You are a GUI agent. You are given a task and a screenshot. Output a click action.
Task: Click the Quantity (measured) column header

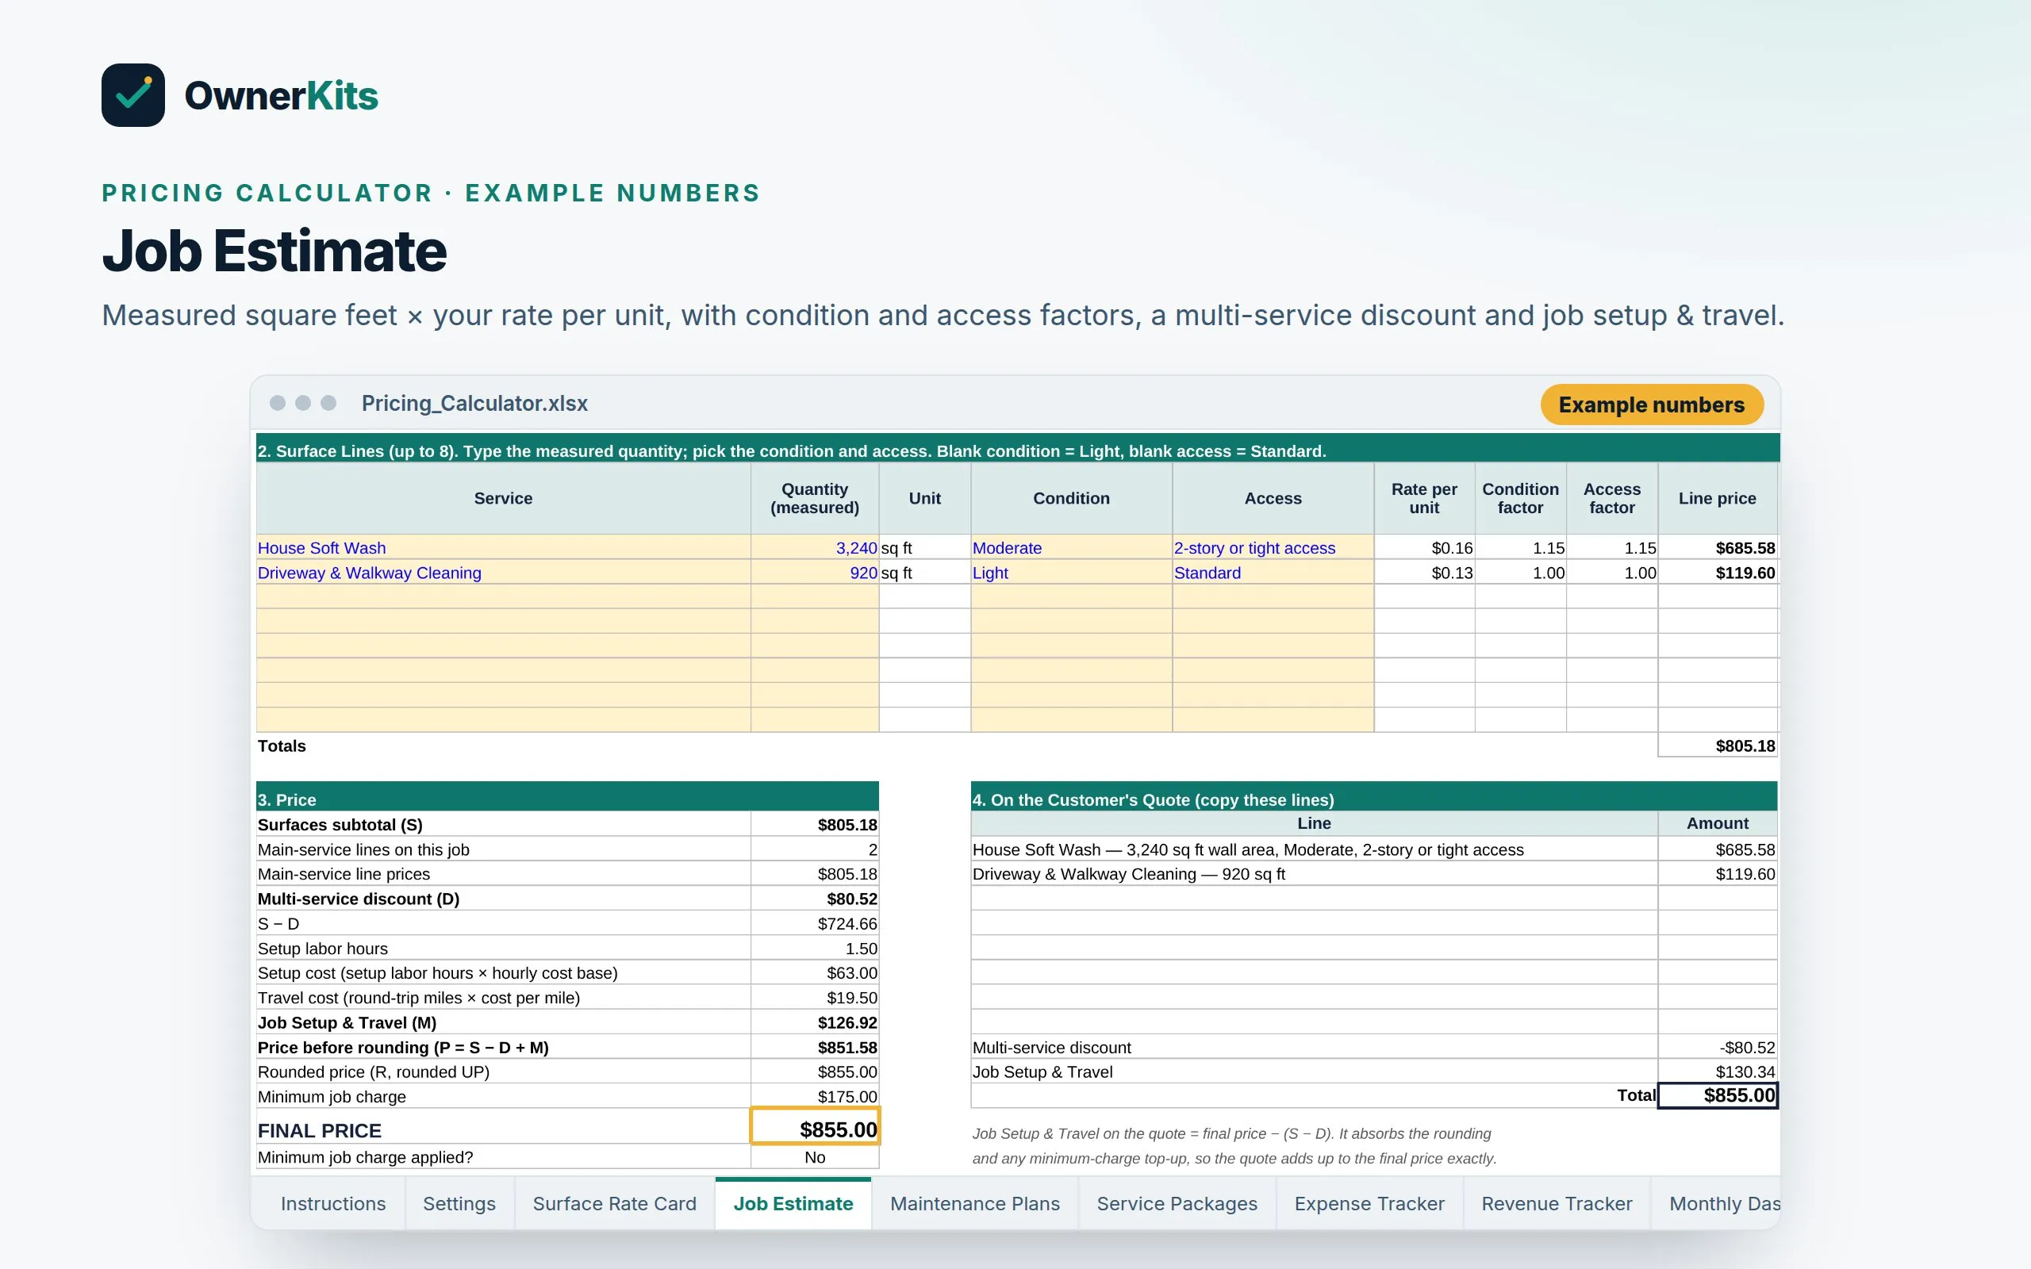tap(815, 498)
